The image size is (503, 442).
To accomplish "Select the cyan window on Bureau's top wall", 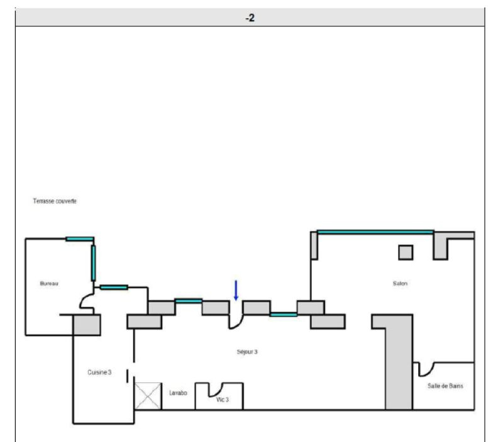I will click(x=80, y=239).
